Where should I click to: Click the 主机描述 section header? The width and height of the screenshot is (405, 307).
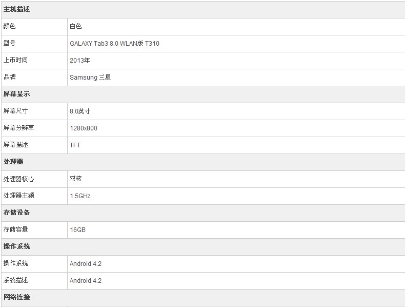tap(16, 9)
